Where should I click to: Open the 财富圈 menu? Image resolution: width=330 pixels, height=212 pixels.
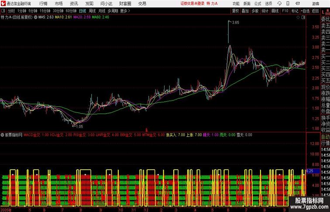(x=125, y=3)
